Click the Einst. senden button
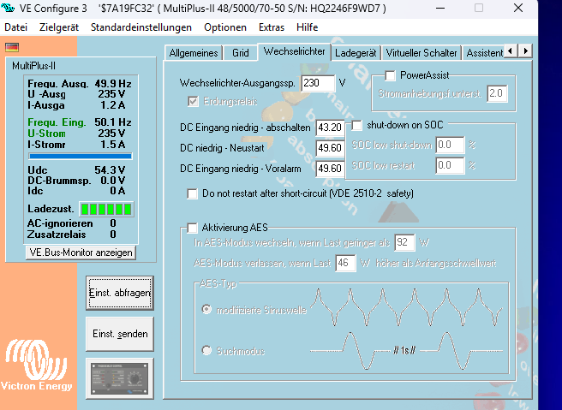Image resolution: width=562 pixels, height=410 pixels. click(x=121, y=333)
